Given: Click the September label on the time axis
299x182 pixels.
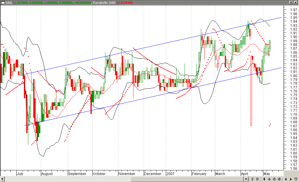Looking at the screenshot, I should click(77, 174).
